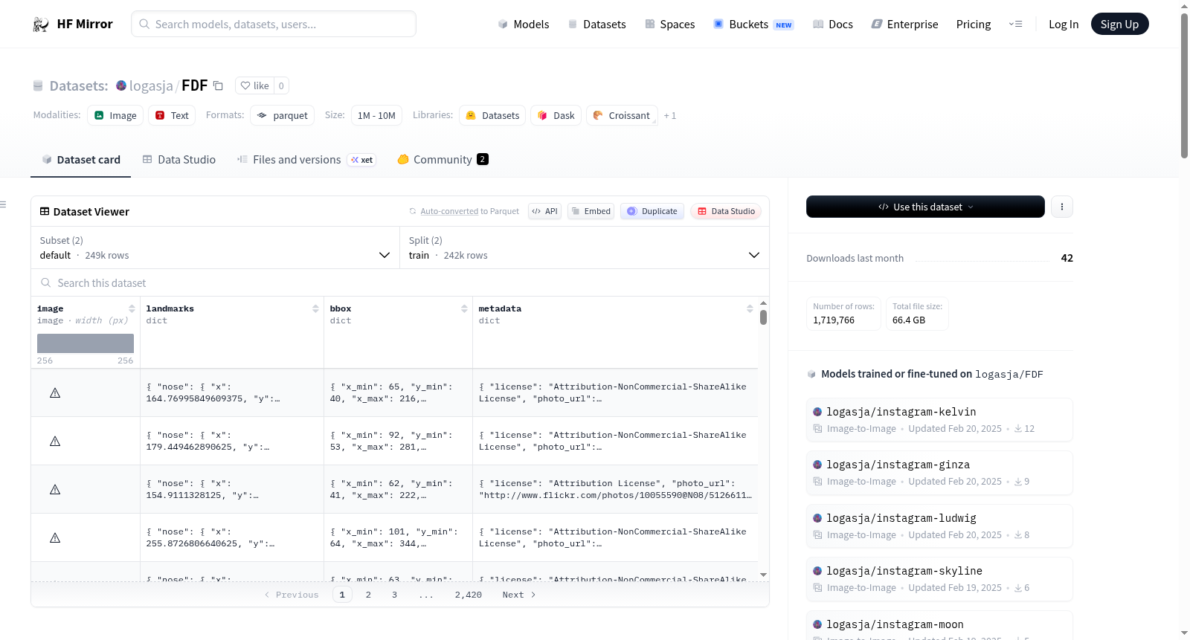Switch to the Dataset card tab

pyautogui.click(x=81, y=160)
